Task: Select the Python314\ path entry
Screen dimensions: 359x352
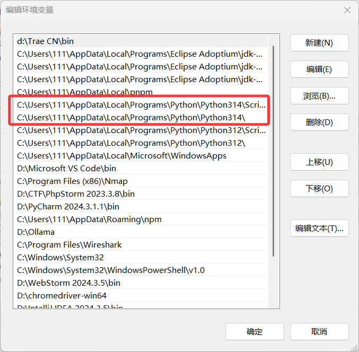Action: (141, 118)
